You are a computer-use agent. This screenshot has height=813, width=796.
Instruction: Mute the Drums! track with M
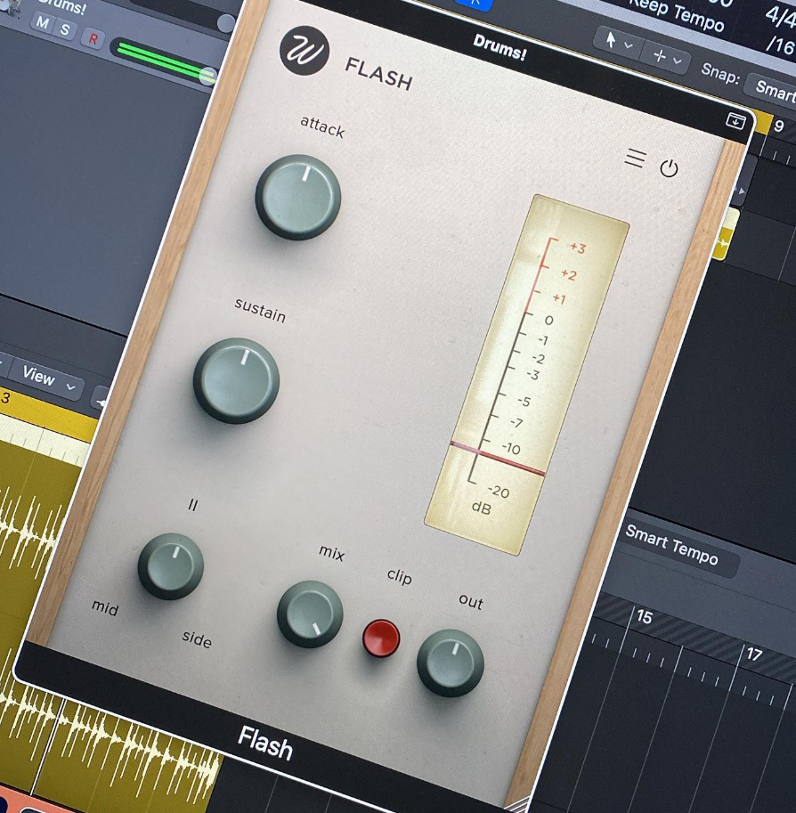click(x=43, y=23)
